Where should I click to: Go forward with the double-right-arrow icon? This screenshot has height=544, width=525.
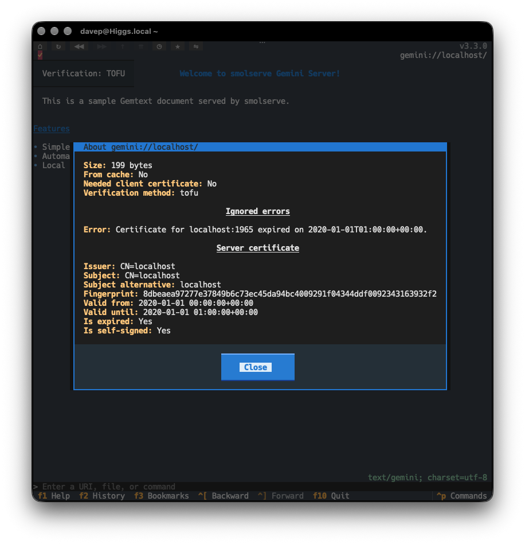click(102, 46)
